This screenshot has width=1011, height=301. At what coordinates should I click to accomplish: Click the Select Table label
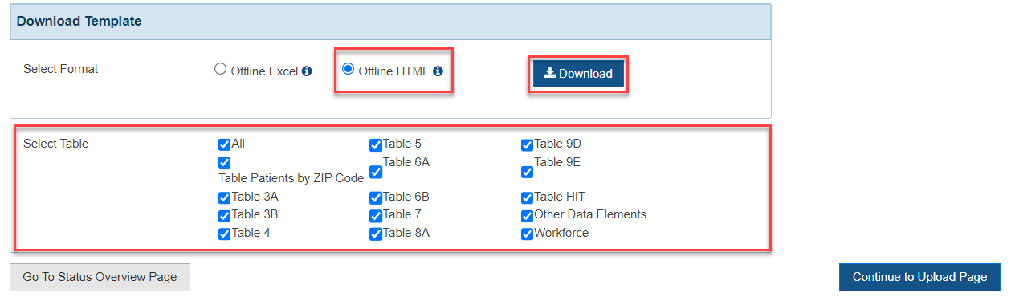[x=56, y=144]
